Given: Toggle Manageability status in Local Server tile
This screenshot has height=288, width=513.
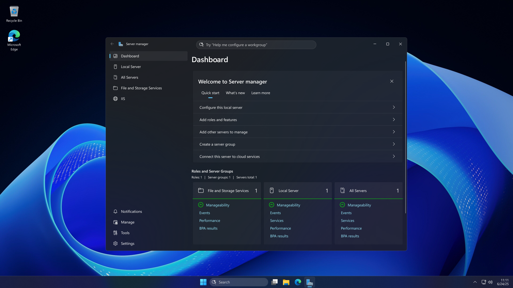Looking at the screenshot, I should click(271, 205).
